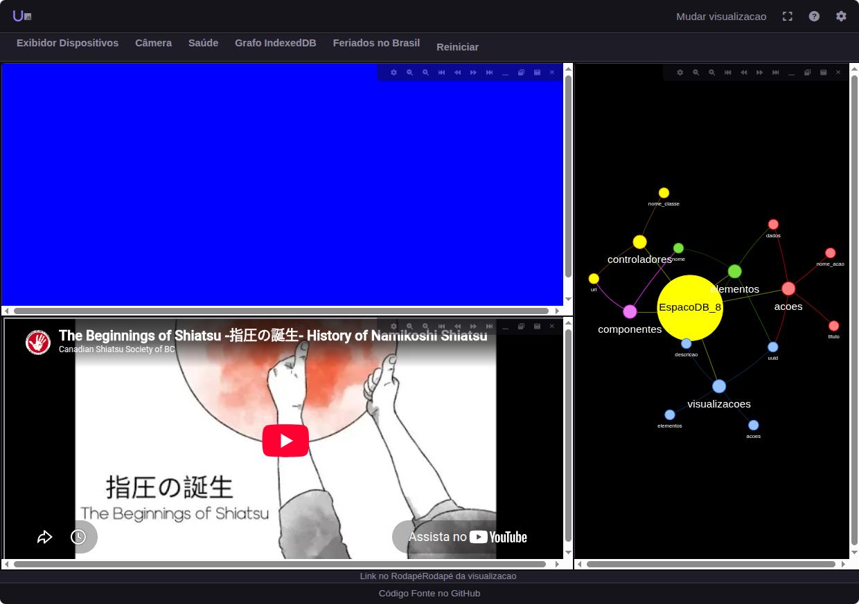Skip to first in graph panel toolbar

(727, 73)
